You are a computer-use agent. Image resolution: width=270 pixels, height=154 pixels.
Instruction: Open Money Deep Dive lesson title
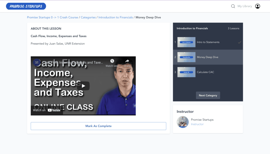[x=208, y=57]
